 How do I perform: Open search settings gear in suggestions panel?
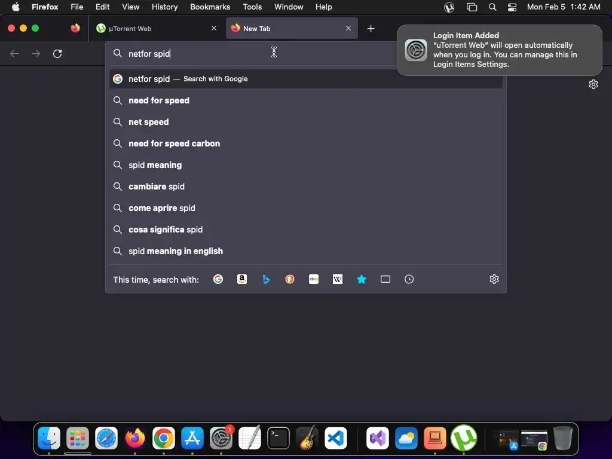[x=494, y=279]
